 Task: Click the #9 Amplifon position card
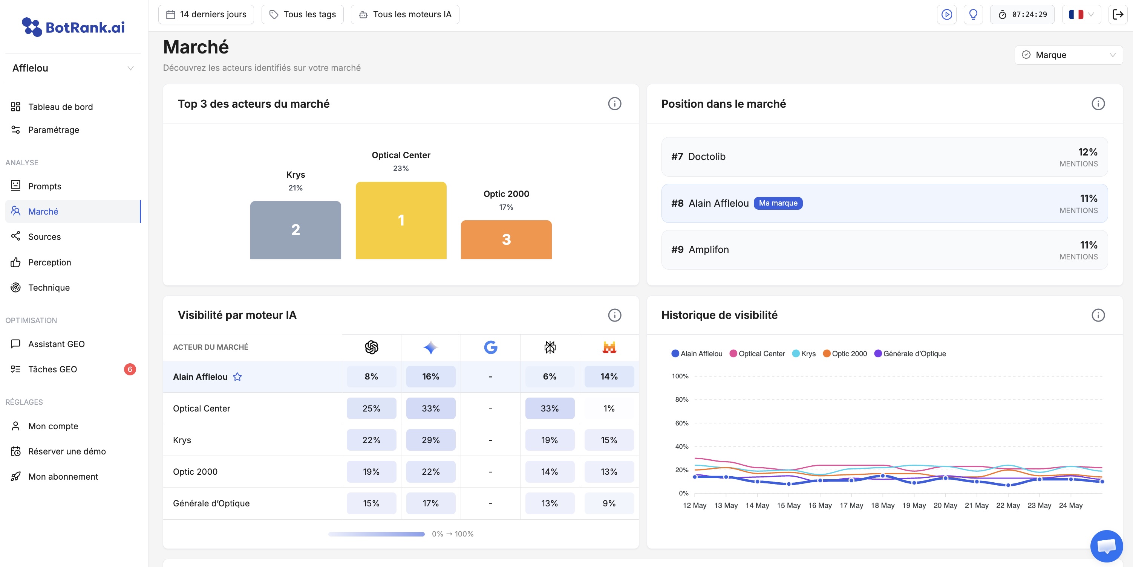pos(884,250)
